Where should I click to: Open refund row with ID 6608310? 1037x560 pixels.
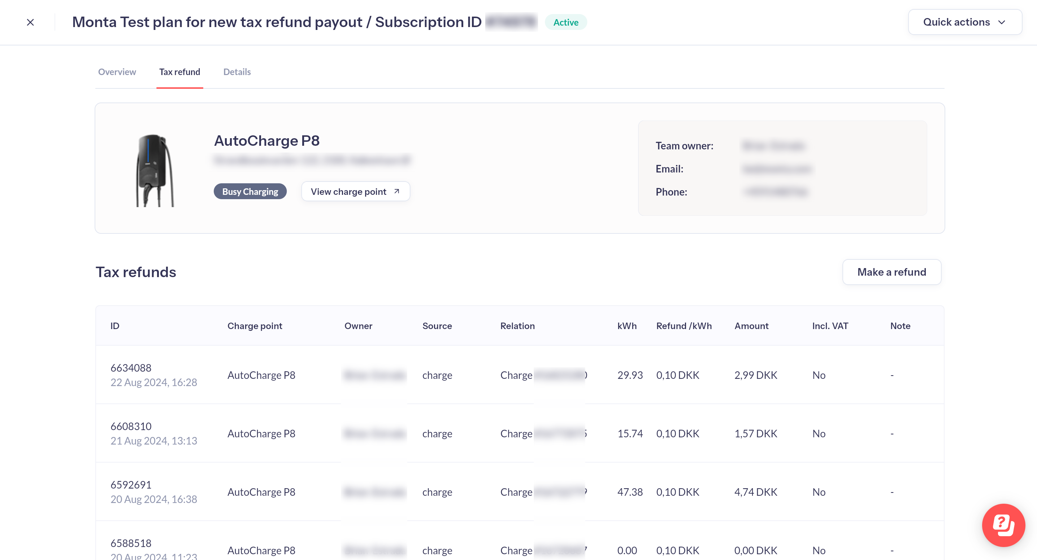point(131,426)
